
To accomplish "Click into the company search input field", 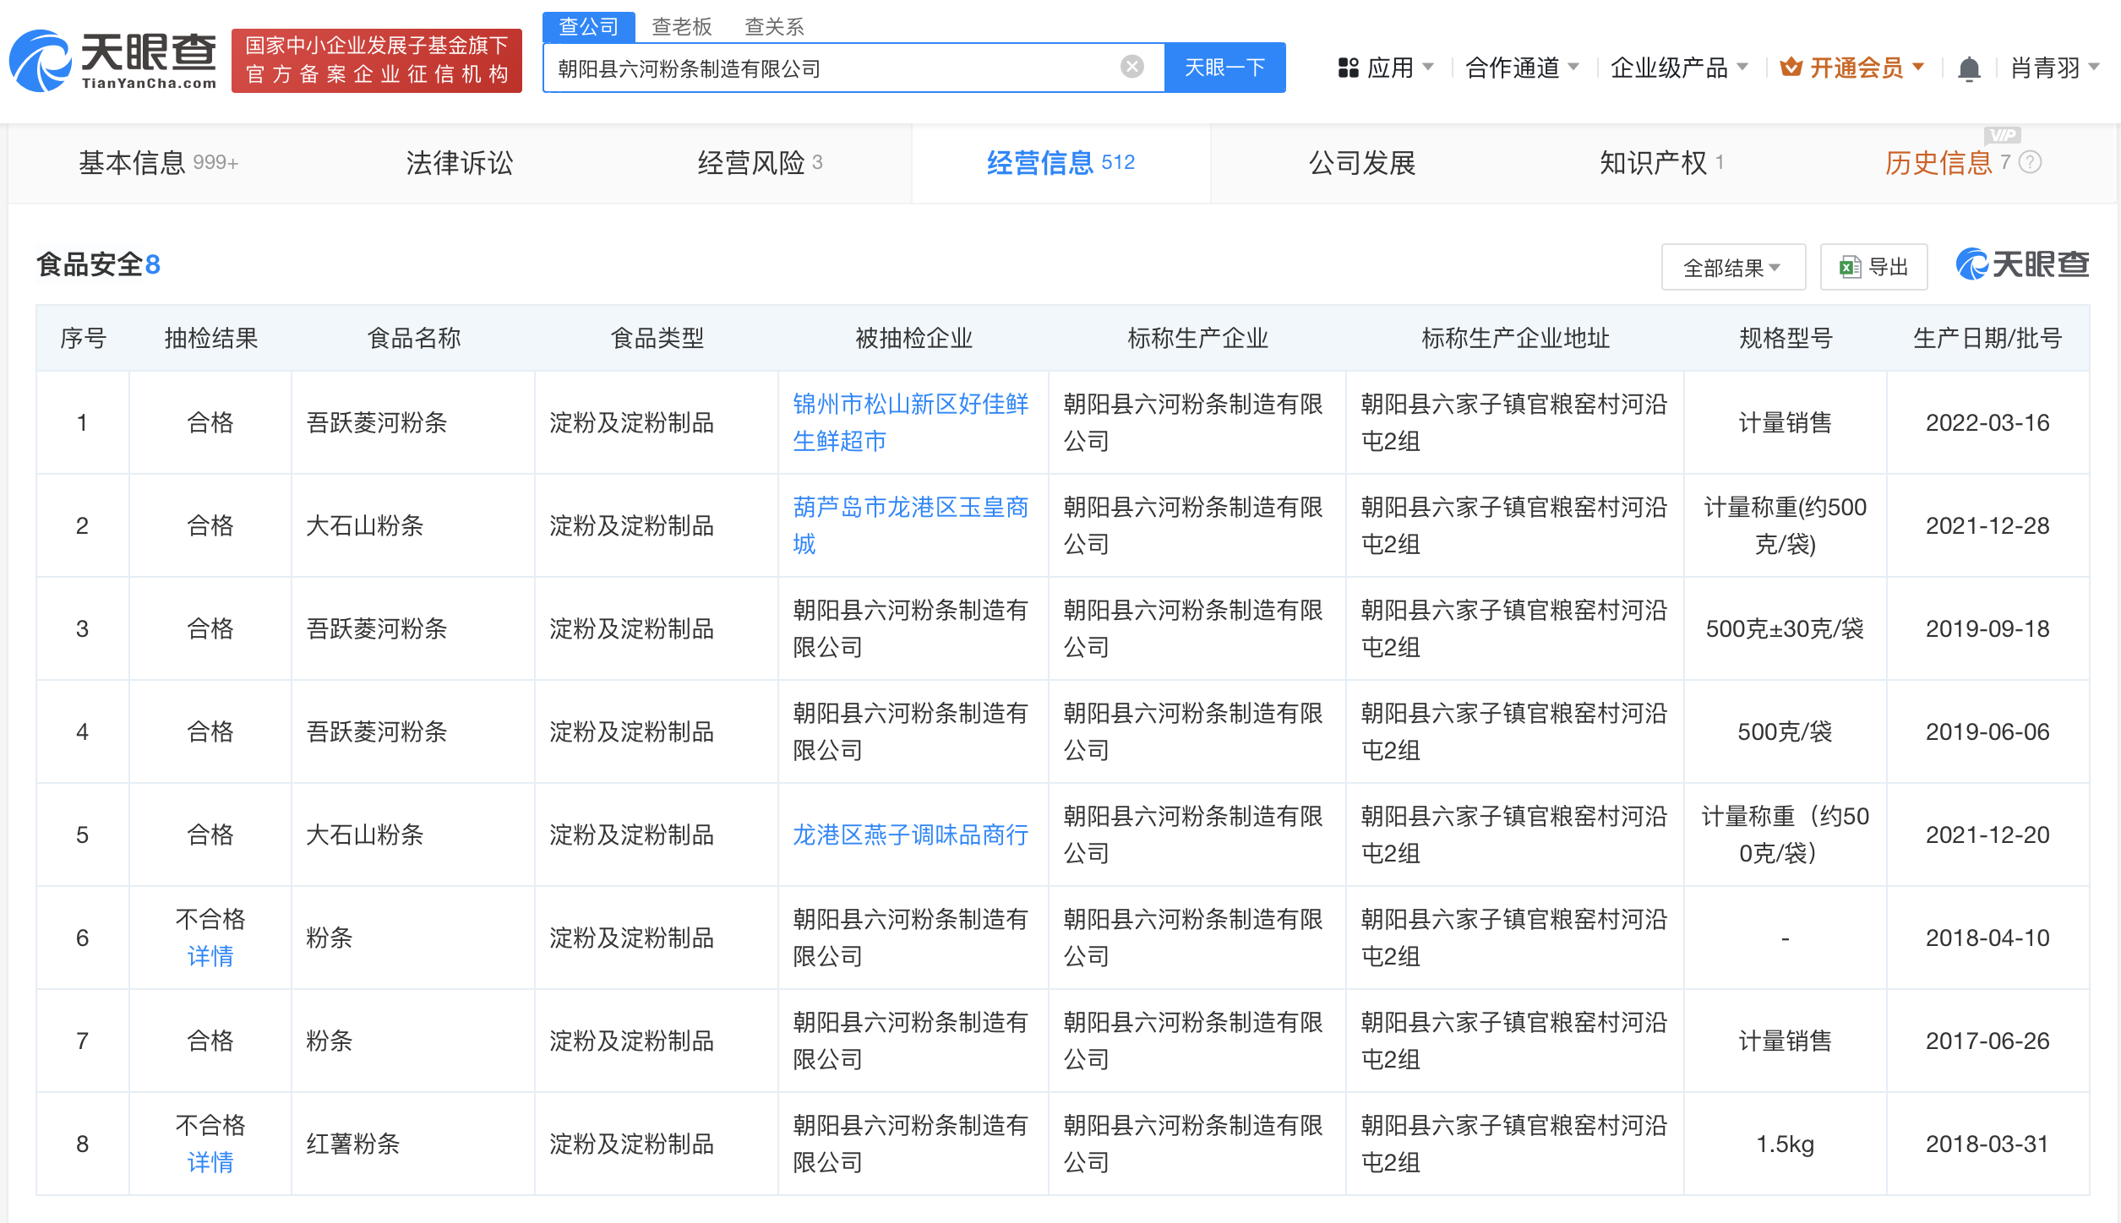I will (832, 68).
